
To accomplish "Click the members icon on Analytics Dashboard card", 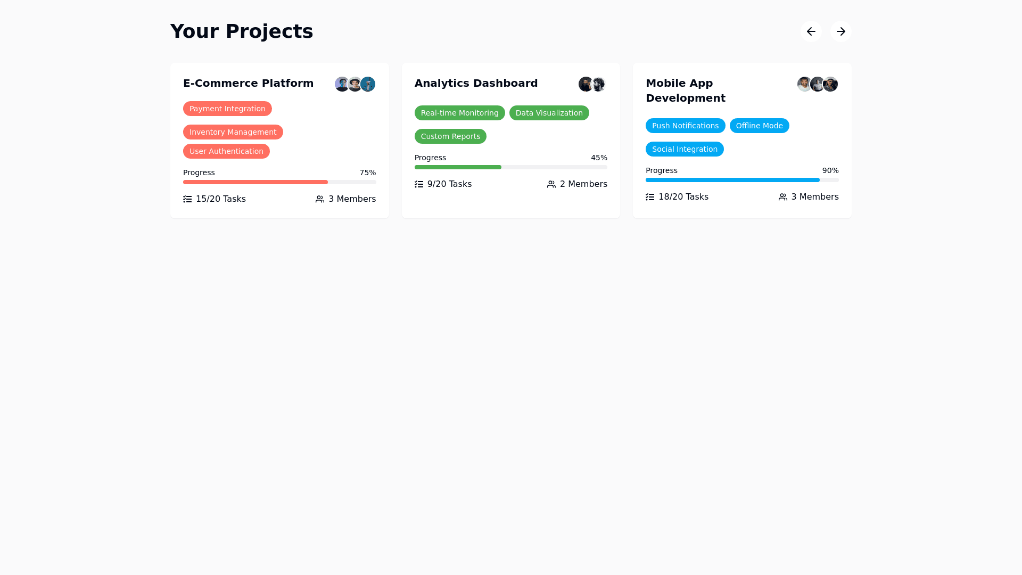I will [551, 184].
